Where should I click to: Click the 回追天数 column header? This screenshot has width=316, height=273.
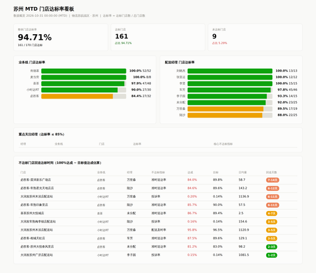271,173
